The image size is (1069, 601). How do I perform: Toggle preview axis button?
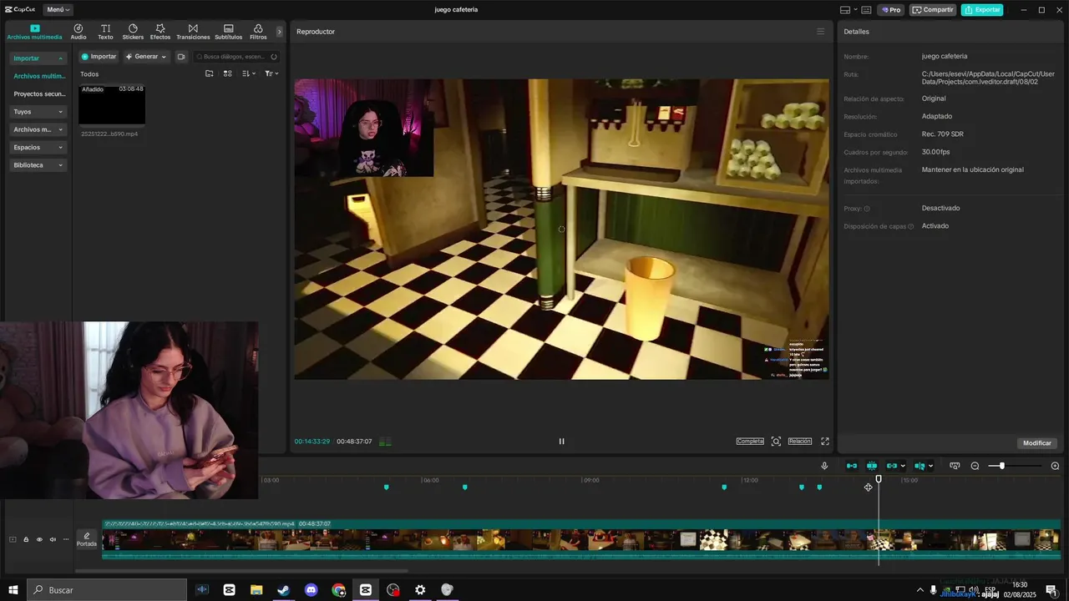coord(920,466)
